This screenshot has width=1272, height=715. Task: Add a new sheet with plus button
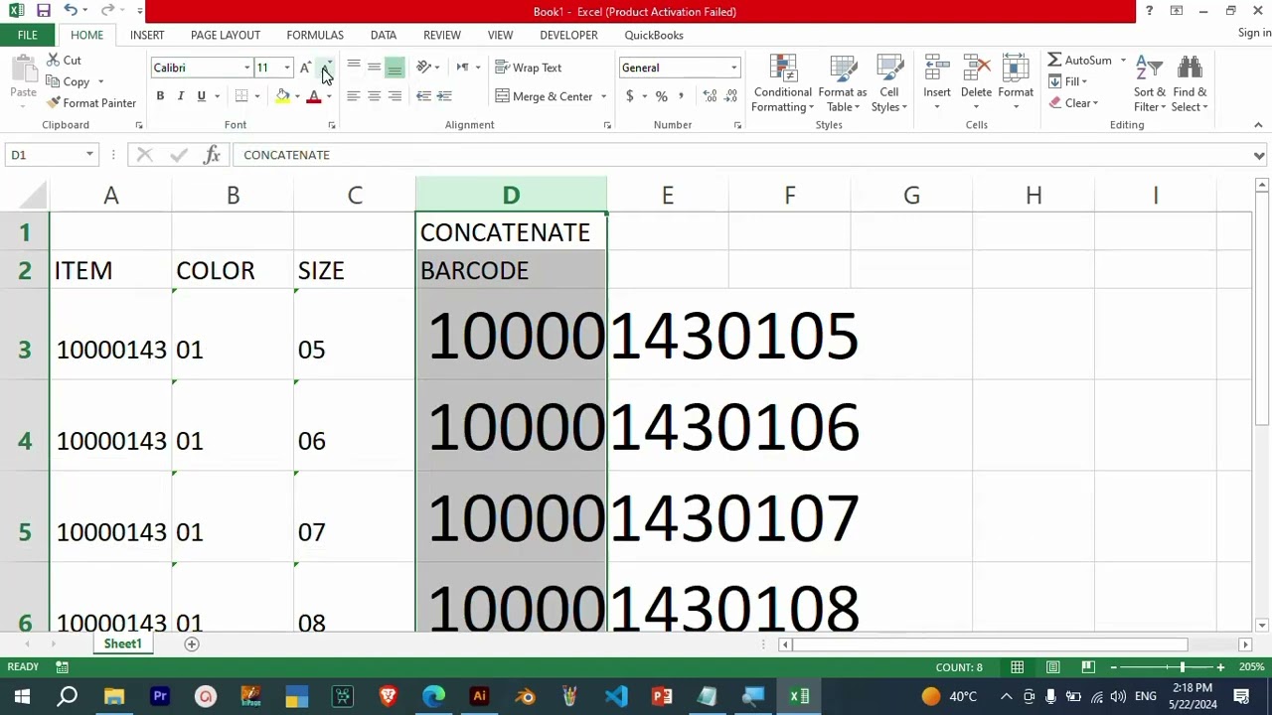tap(192, 644)
